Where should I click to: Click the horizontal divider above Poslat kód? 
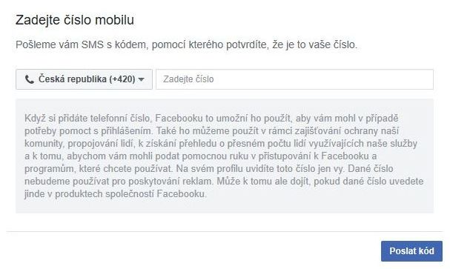(225, 231)
